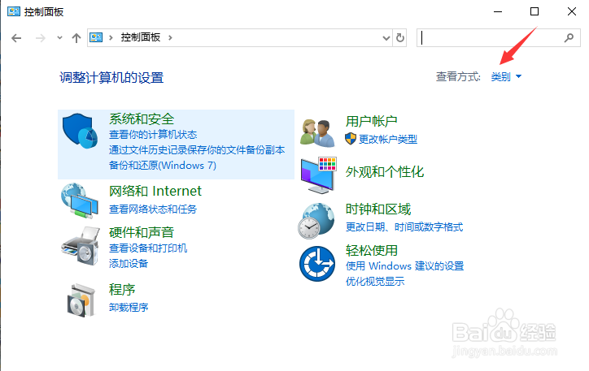Focus the control panel search box
The width and height of the screenshot is (589, 371).
pos(498,38)
